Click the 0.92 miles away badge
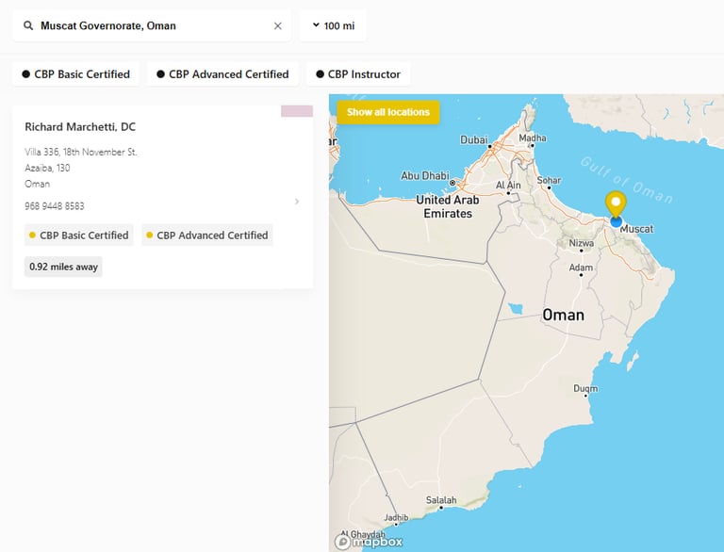This screenshot has height=552, width=724. (64, 267)
